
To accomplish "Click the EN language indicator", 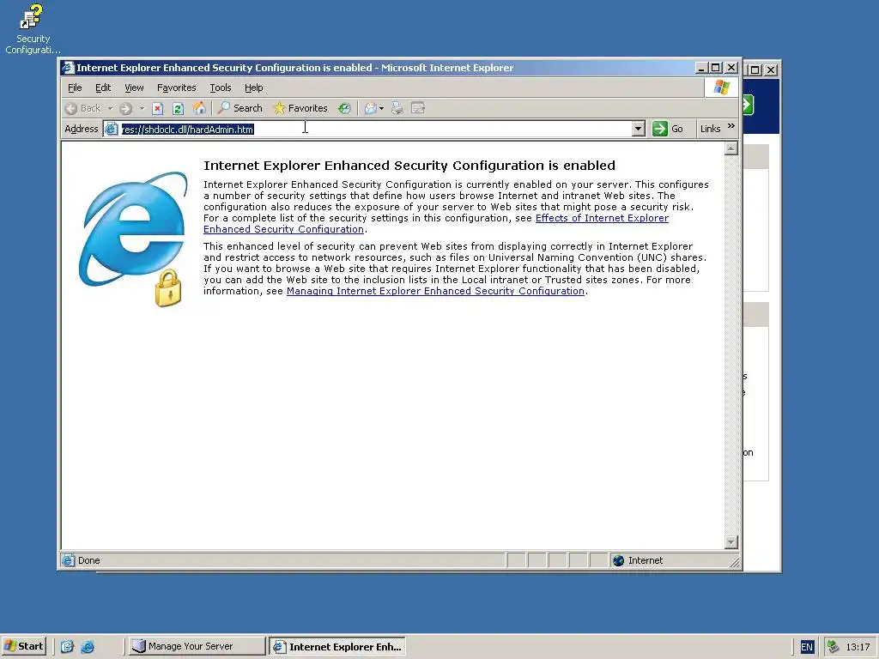I will [807, 647].
